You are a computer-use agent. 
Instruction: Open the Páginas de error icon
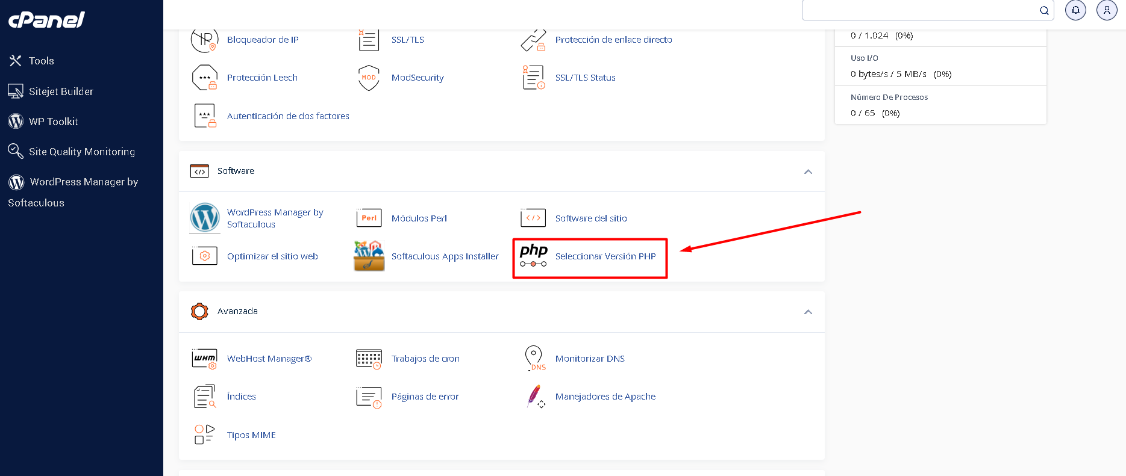369,397
